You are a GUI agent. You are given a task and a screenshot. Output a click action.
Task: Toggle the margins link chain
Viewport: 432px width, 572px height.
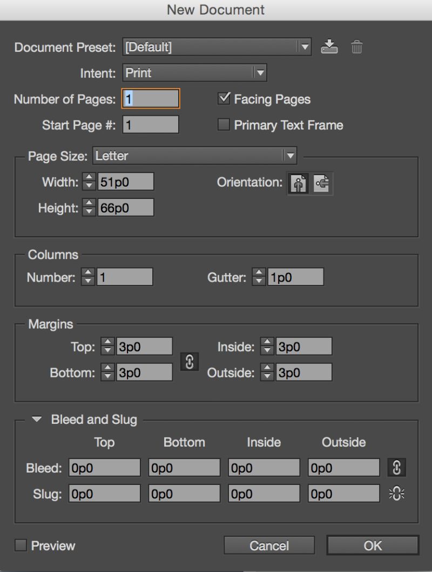[x=189, y=361]
